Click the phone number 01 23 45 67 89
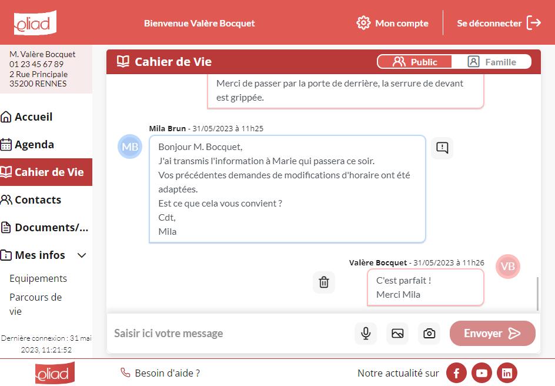This screenshot has width=555, height=386. pos(36,64)
